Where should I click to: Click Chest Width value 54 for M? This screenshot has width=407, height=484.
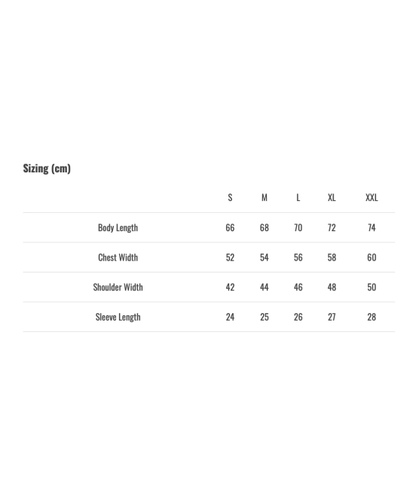click(x=265, y=257)
